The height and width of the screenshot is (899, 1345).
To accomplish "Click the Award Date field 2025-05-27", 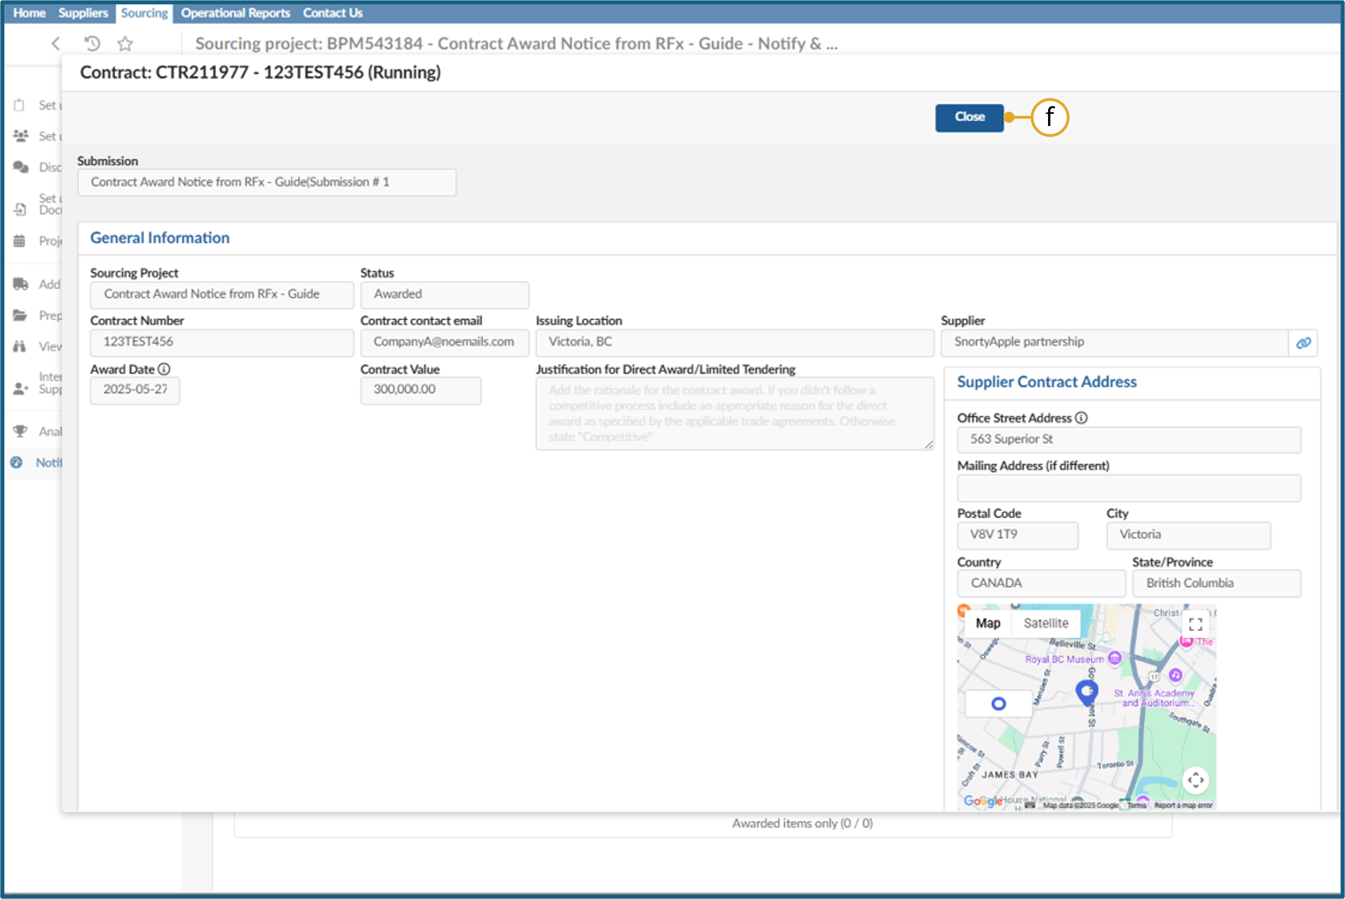I will 135,391.
